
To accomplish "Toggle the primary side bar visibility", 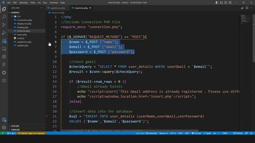I will 217,2.
